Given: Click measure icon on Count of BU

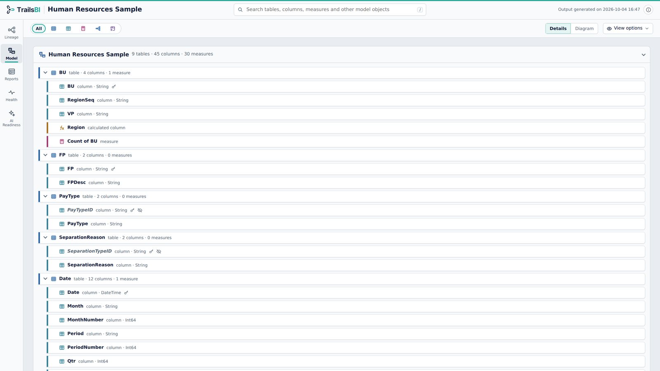Looking at the screenshot, I should pyautogui.click(x=62, y=141).
